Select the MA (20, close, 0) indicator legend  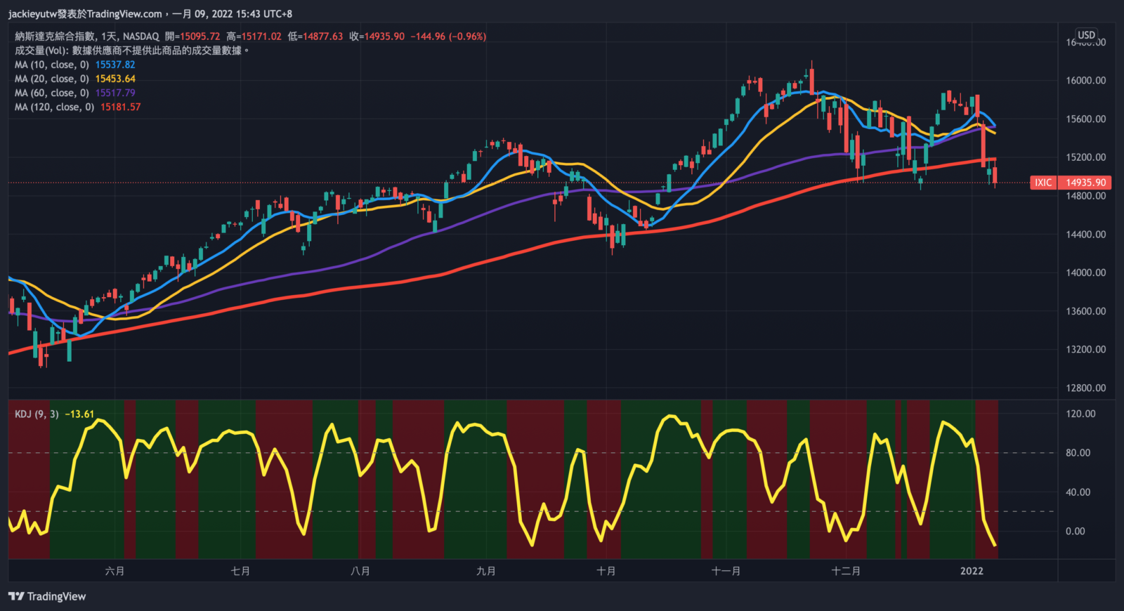[51, 79]
